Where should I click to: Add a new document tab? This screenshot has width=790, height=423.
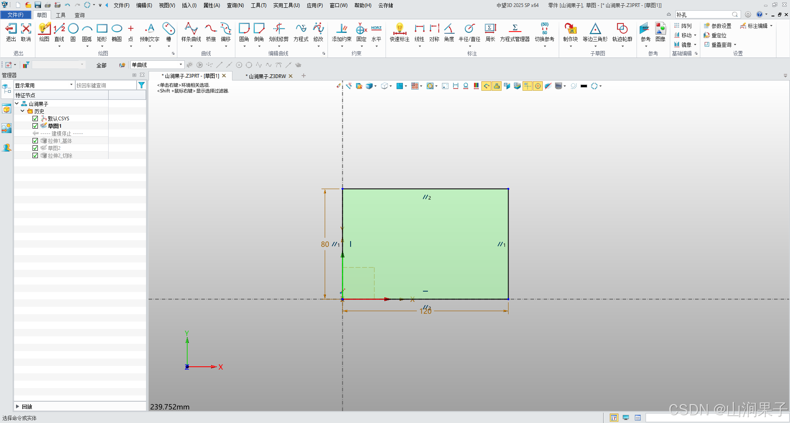pos(304,76)
